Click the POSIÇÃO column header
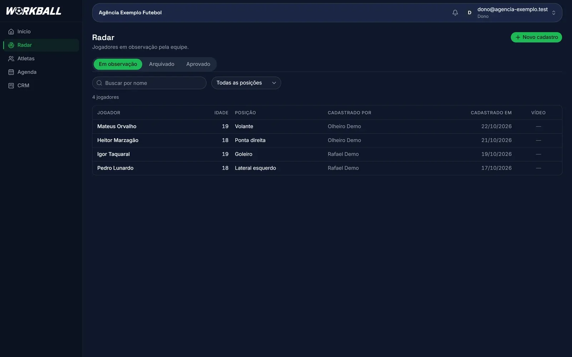Viewport: 572px width, 357px height. click(245, 113)
